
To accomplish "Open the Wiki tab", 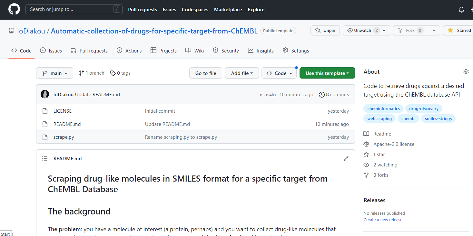I will pos(195,51).
